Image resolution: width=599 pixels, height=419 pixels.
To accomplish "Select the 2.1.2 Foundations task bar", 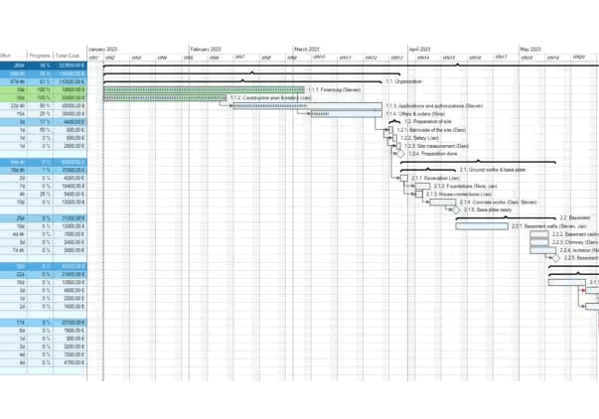I will (422, 186).
